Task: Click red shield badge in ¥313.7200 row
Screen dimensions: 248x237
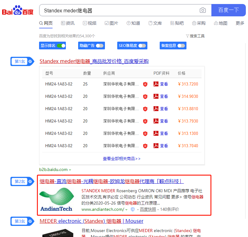Action: 145,84
